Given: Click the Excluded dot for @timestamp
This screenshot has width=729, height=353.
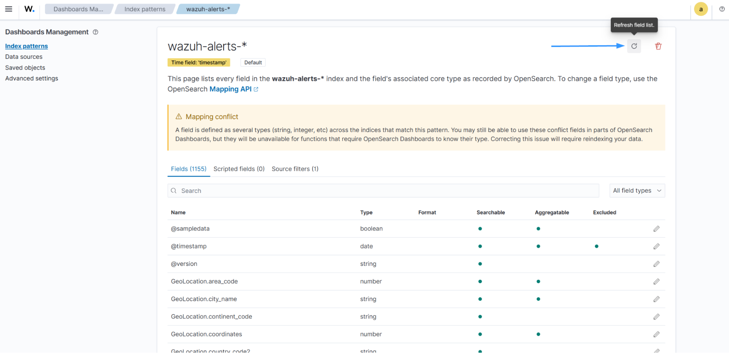Looking at the screenshot, I should point(596,247).
